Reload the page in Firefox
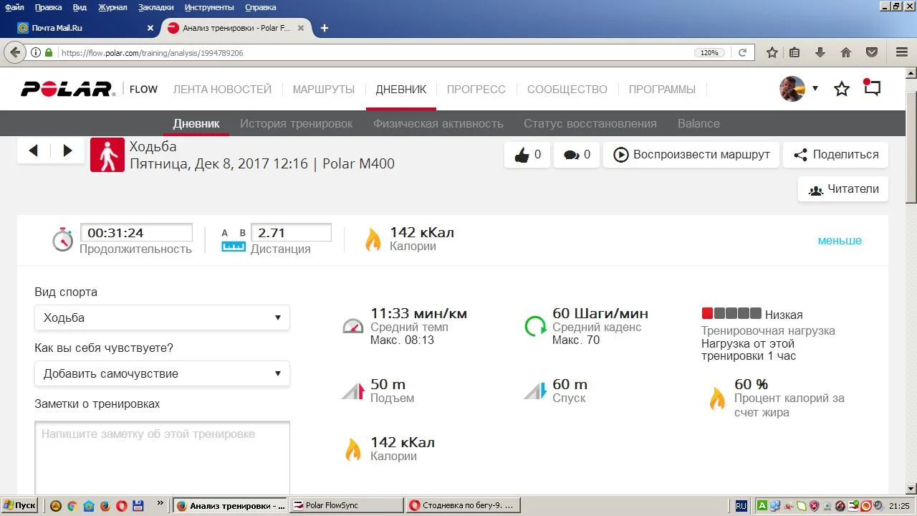This screenshot has width=917, height=516. (742, 52)
